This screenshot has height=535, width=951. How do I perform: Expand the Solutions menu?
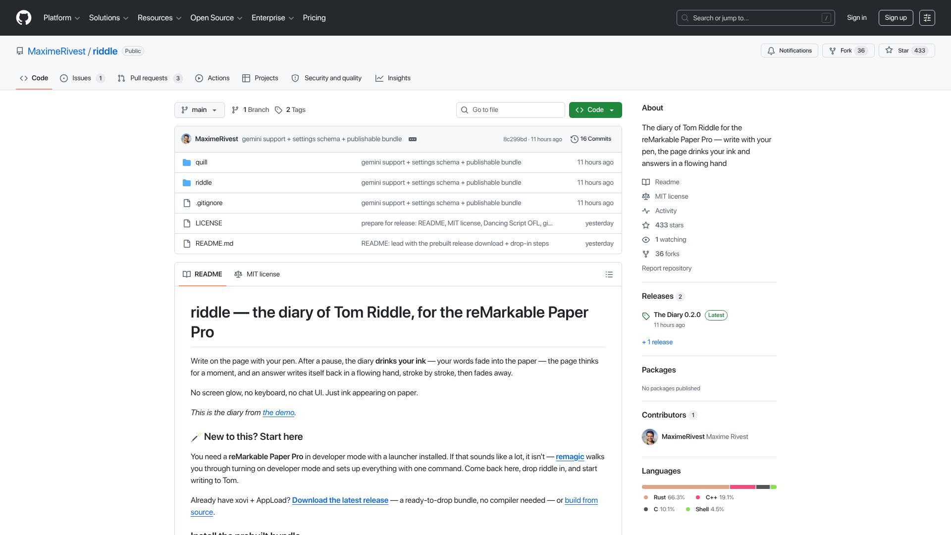(x=108, y=18)
